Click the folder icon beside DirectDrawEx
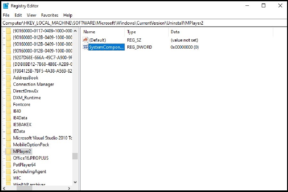The image size is (288, 192). click(x=9, y=91)
